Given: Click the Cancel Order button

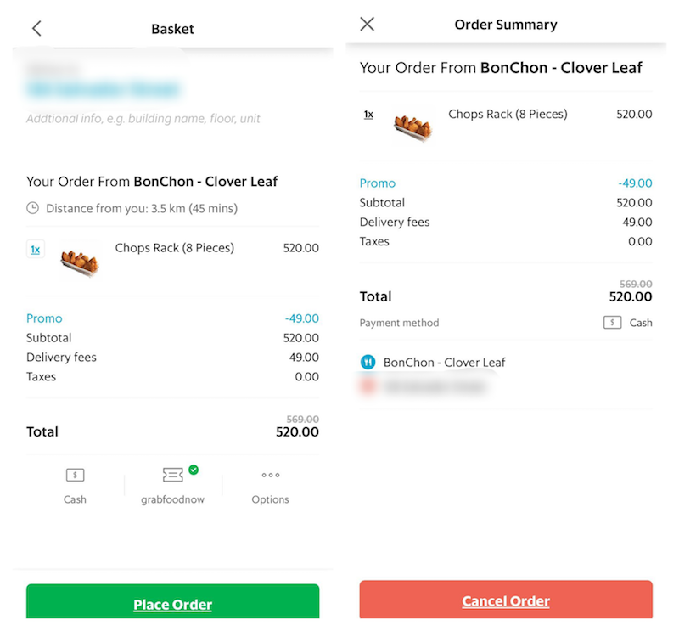Looking at the screenshot, I should pyautogui.click(x=506, y=600).
